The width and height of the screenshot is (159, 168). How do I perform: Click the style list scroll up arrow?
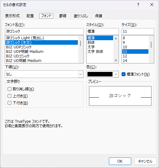tap(116, 38)
